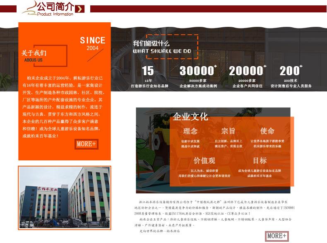Click the 20000+ customer trust statistic
Image resolution: width=327 pixels, height=243 pixels.
click(248, 76)
